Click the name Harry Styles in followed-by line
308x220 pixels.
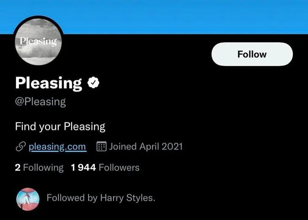[127, 198]
